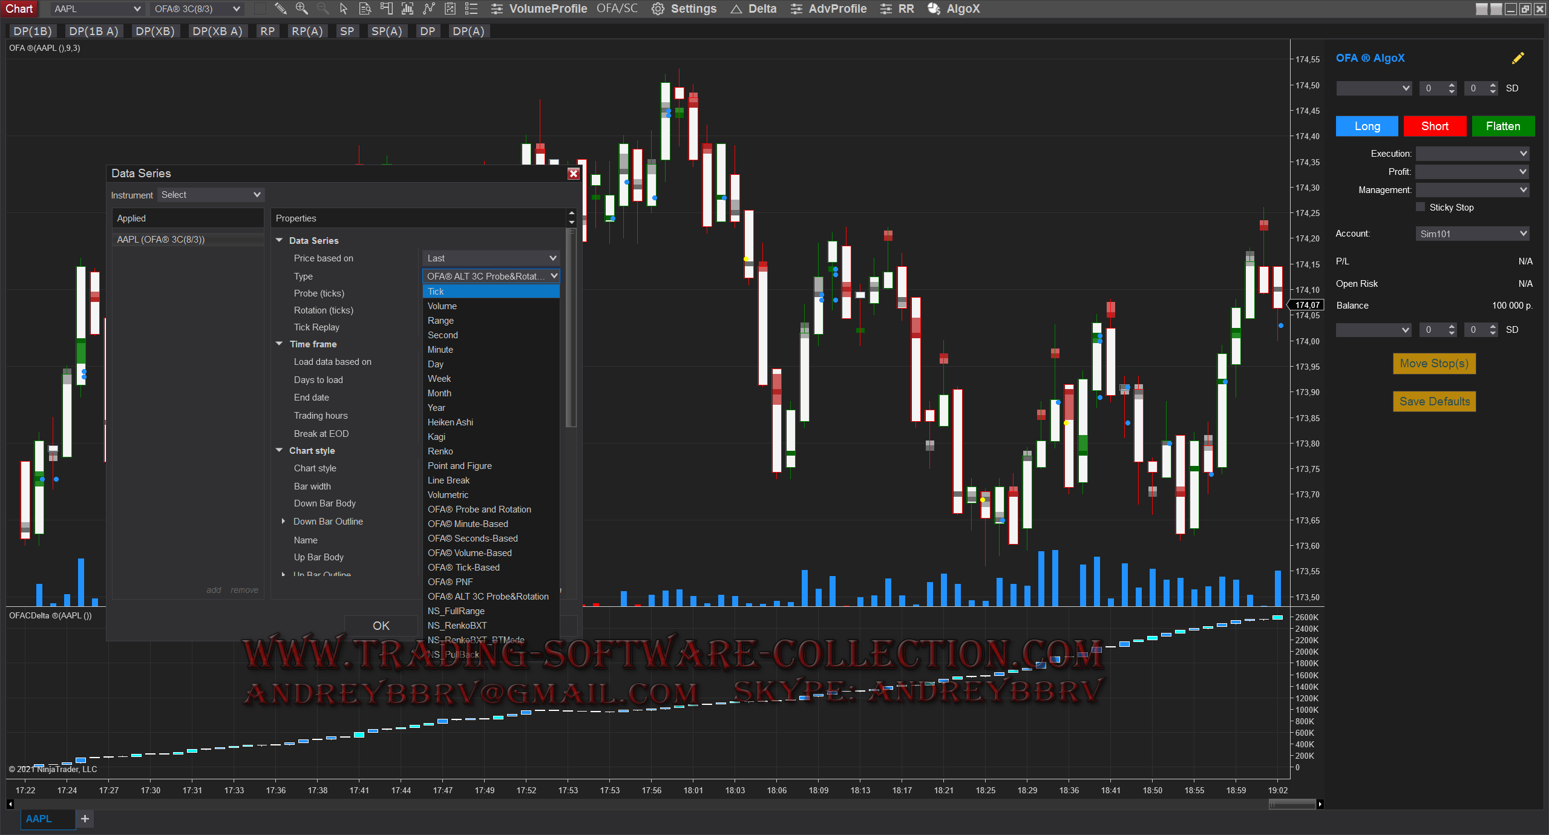
Task: Expand the Down Bar Outline property
Action: (283, 521)
